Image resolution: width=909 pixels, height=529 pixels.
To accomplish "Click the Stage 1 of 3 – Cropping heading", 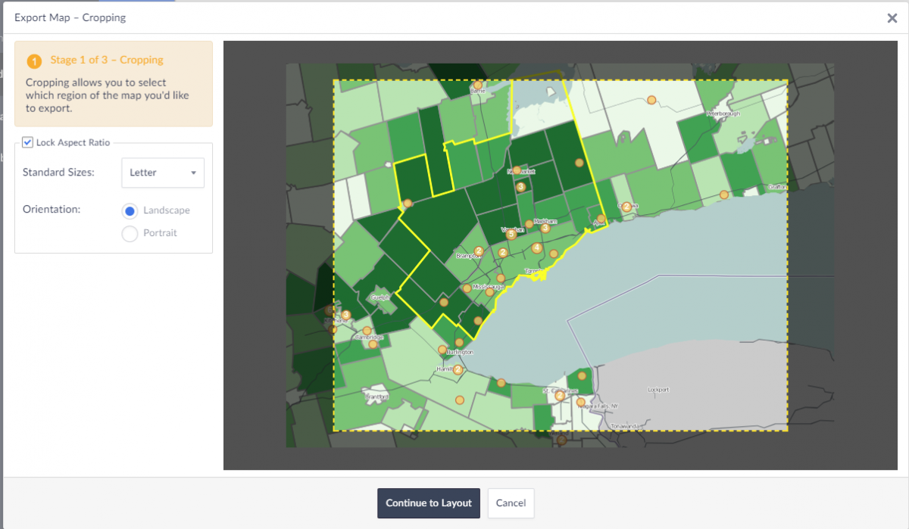I will 107,60.
